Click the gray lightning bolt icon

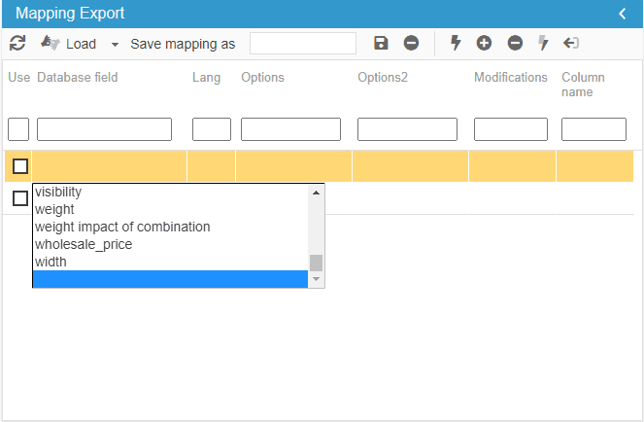pos(543,43)
